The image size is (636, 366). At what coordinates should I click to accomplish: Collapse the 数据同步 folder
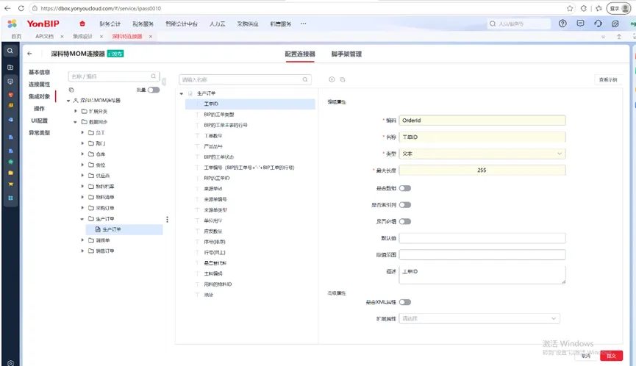[x=76, y=122]
